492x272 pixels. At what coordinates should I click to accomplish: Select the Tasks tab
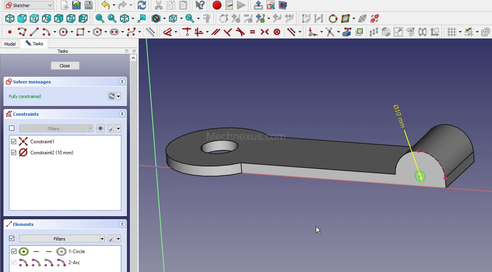coord(34,44)
